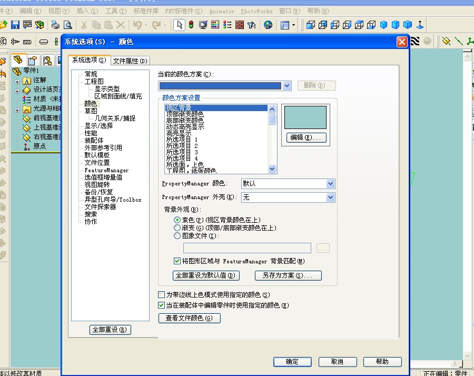Open the 工具 menu
The width and height of the screenshot is (474, 376).
tap(116, 11)
